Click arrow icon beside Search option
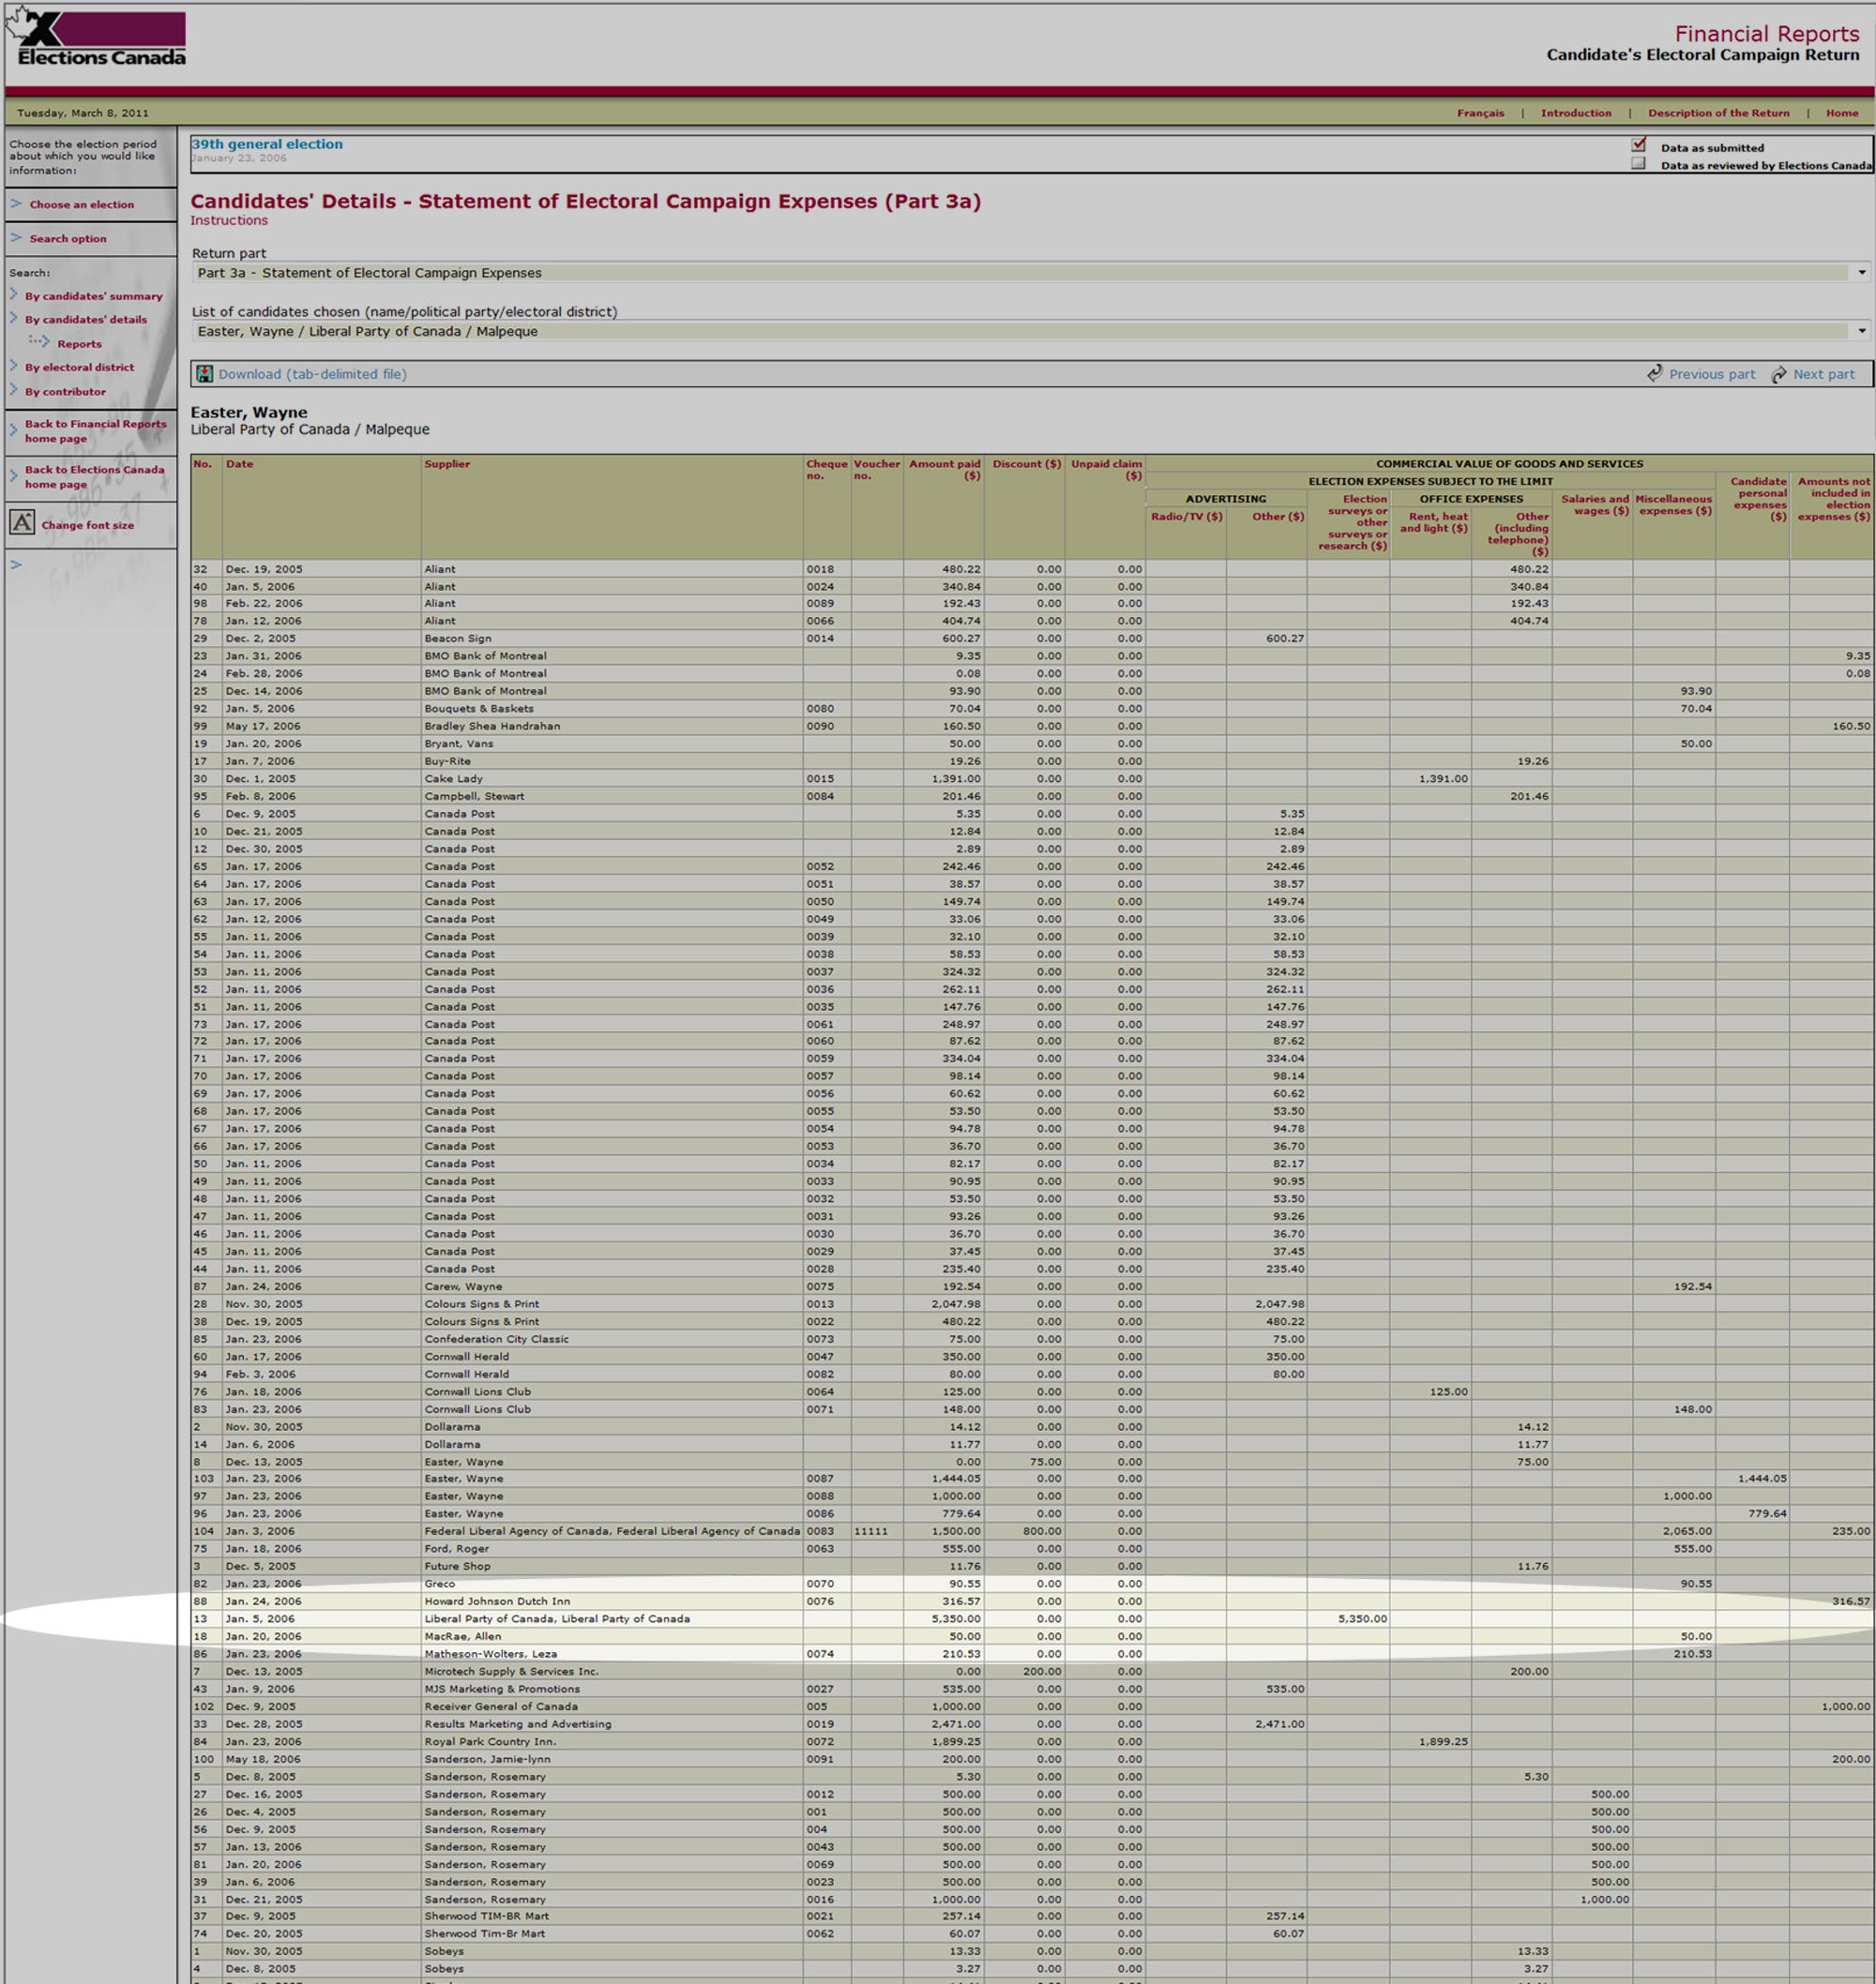1876x1984 pixels. coord(16,238)
